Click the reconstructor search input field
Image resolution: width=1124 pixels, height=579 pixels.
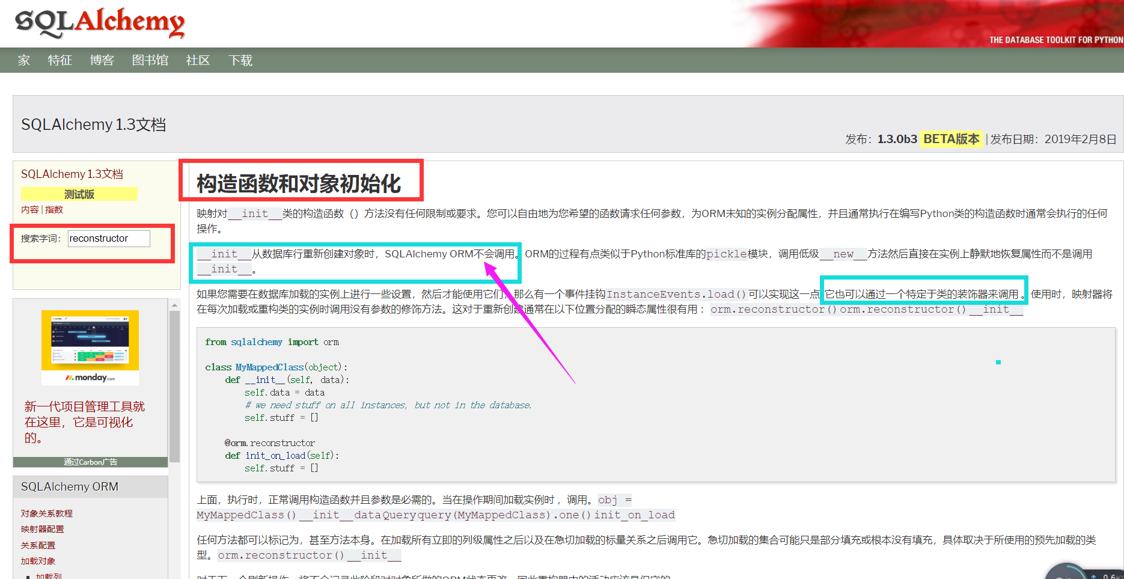coord(108,238)
